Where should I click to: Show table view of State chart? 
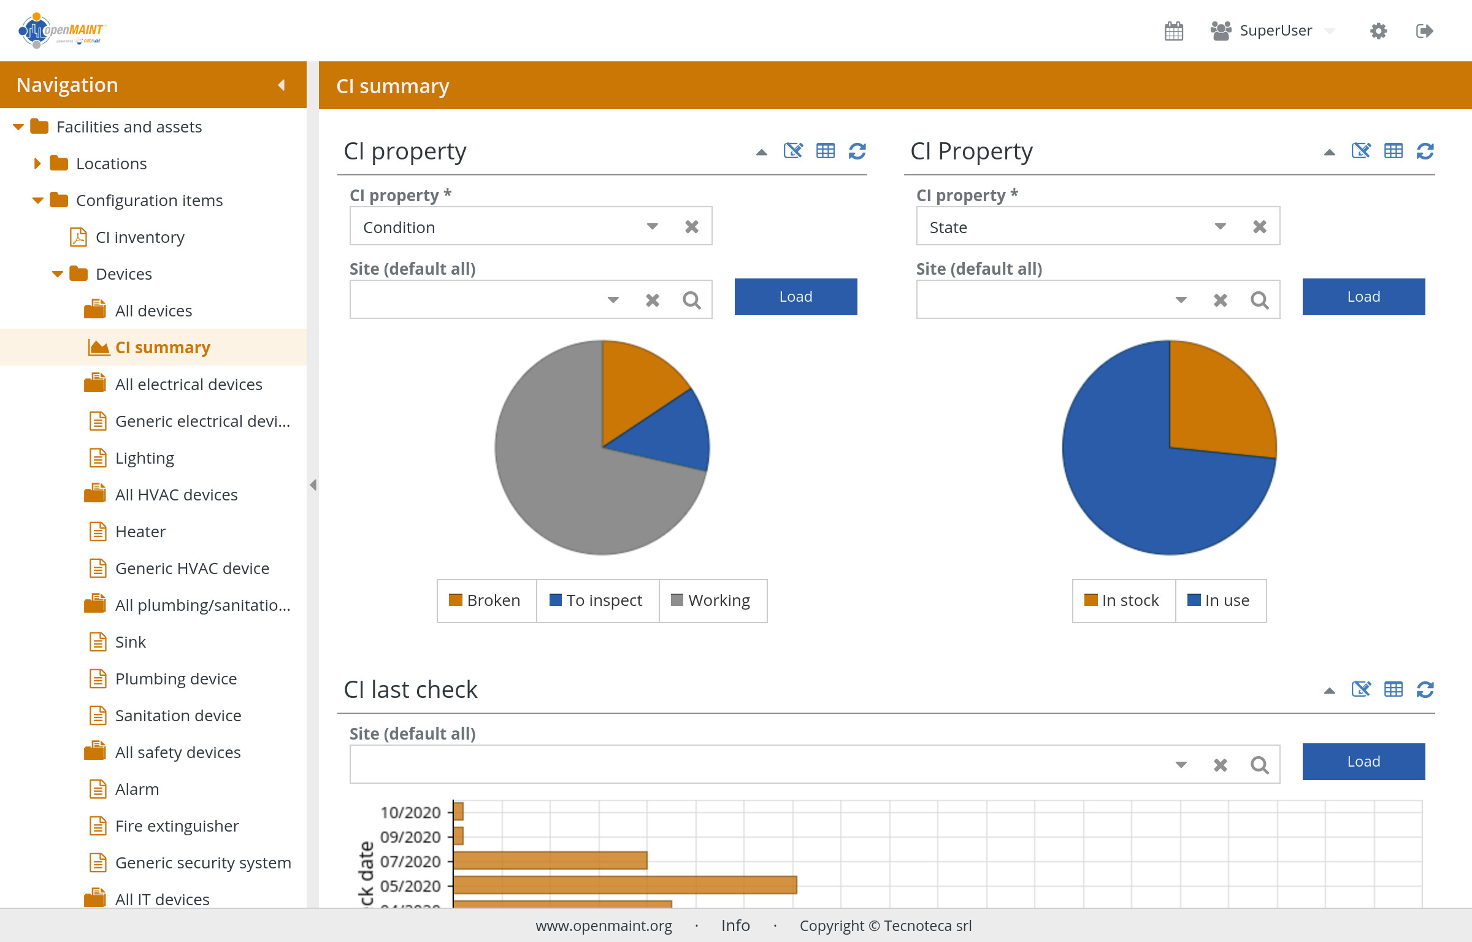point(1393,151)
